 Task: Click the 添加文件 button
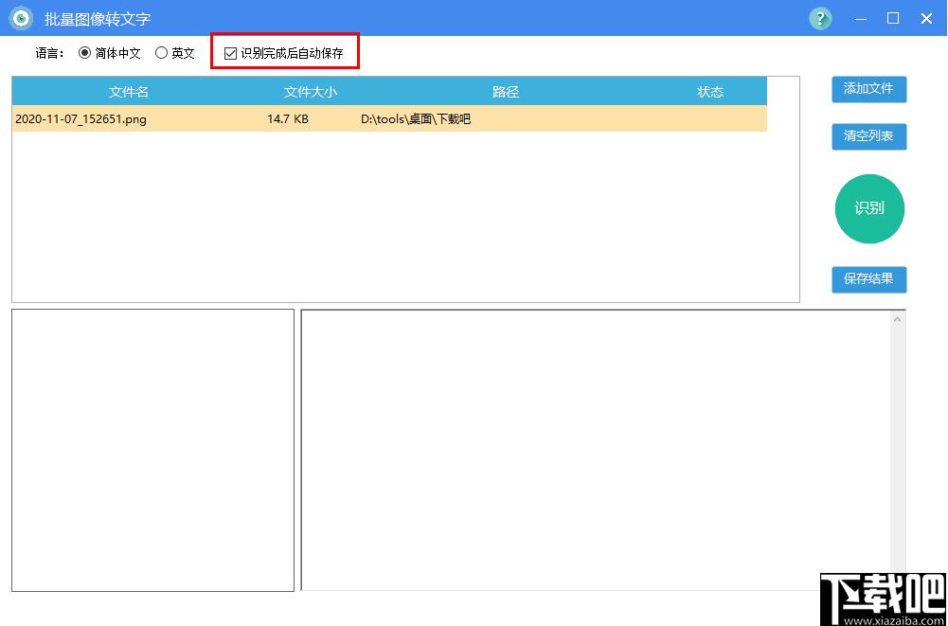coord(868,90)
